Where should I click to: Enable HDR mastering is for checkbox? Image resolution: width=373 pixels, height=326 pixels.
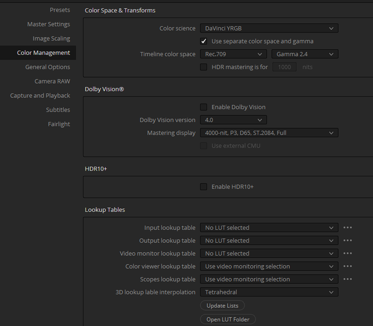pyautogui.click(x=204, y=67)
